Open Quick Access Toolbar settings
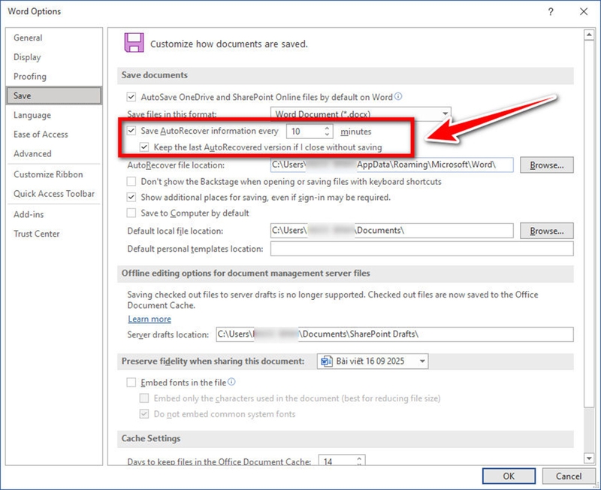This screenshot has width=601, height=490. pyautogui.click(x=54, y=194)
